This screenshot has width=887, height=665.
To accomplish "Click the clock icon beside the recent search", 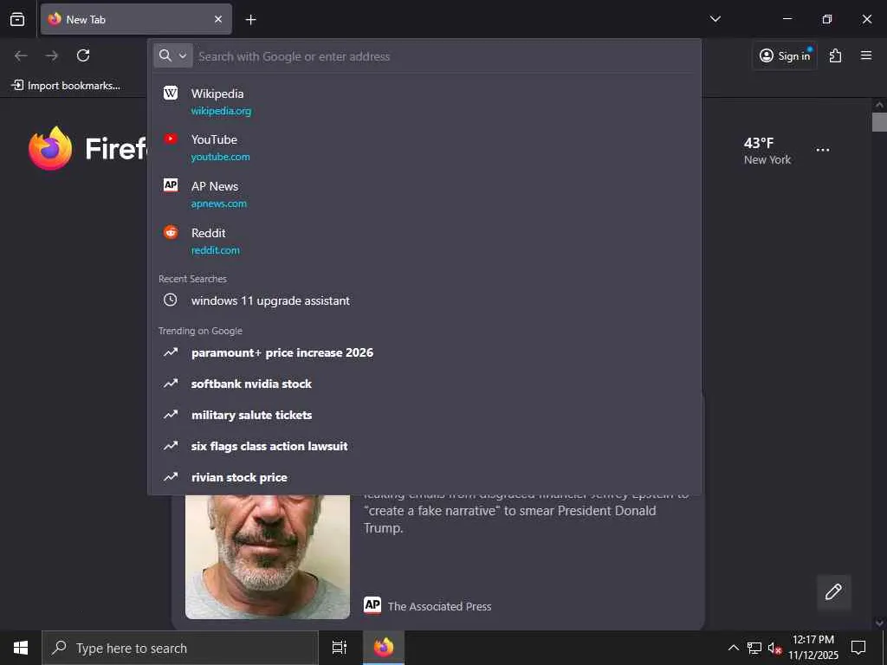I will pos(171,300).
